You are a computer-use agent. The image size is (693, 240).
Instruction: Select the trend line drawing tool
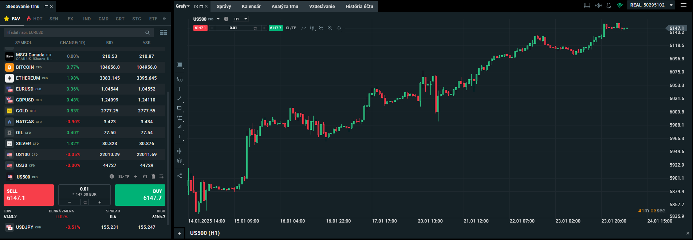[179, 99]
